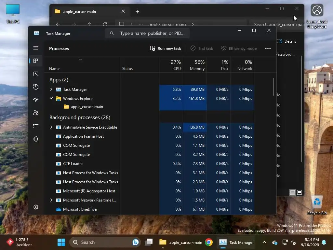Viewport: 333px width, 250px height.
Task: Open Services page puzzle icon in sidebar
Action: tap(36, 139)
